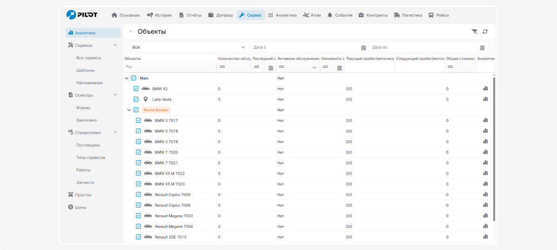Refresh the objects list
The width and height of the screenshot is (557, 250).
[485, 31]
